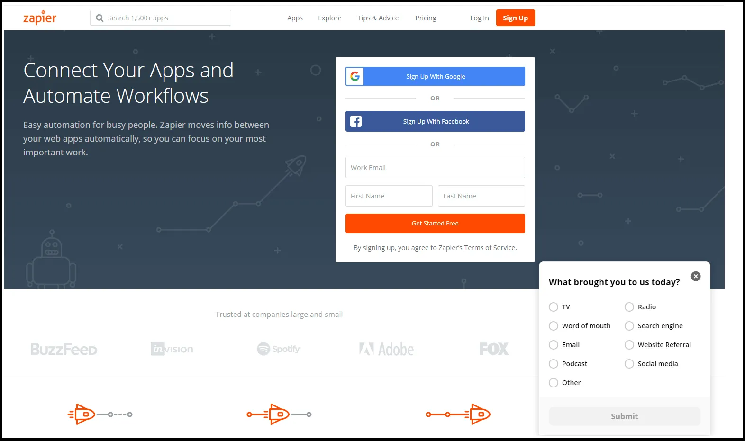745x441 pixels.
Task: Choose Search engine option
Action: pyautogui.click(x=629, y=326)
